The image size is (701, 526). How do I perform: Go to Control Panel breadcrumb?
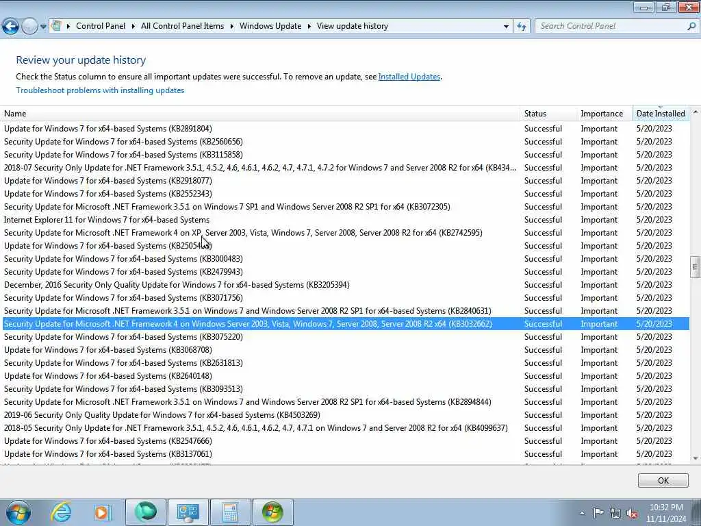point(101,26)
